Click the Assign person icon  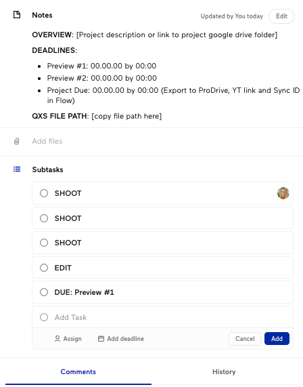click(x=57, y=339)
